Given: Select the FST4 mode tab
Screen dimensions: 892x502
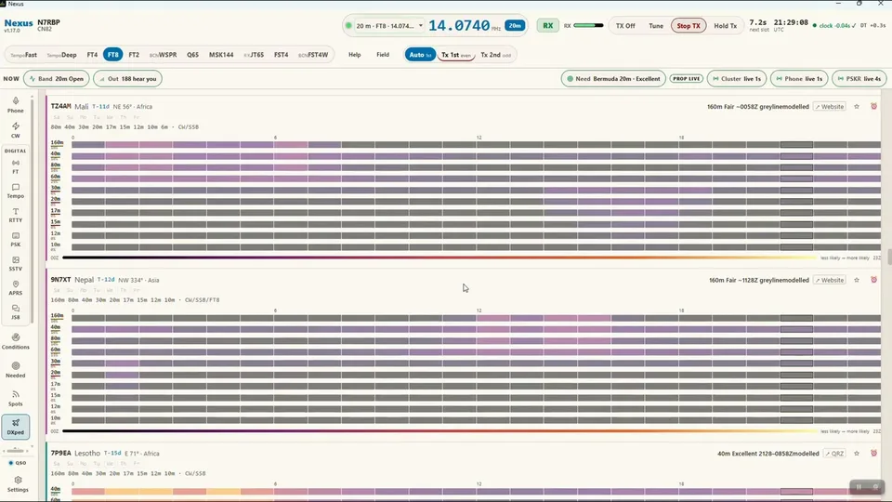Looking at the screenshot, I should pos(281,55).
